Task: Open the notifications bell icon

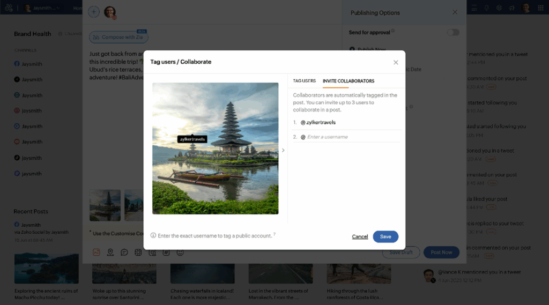Action: tap(487, 8)
